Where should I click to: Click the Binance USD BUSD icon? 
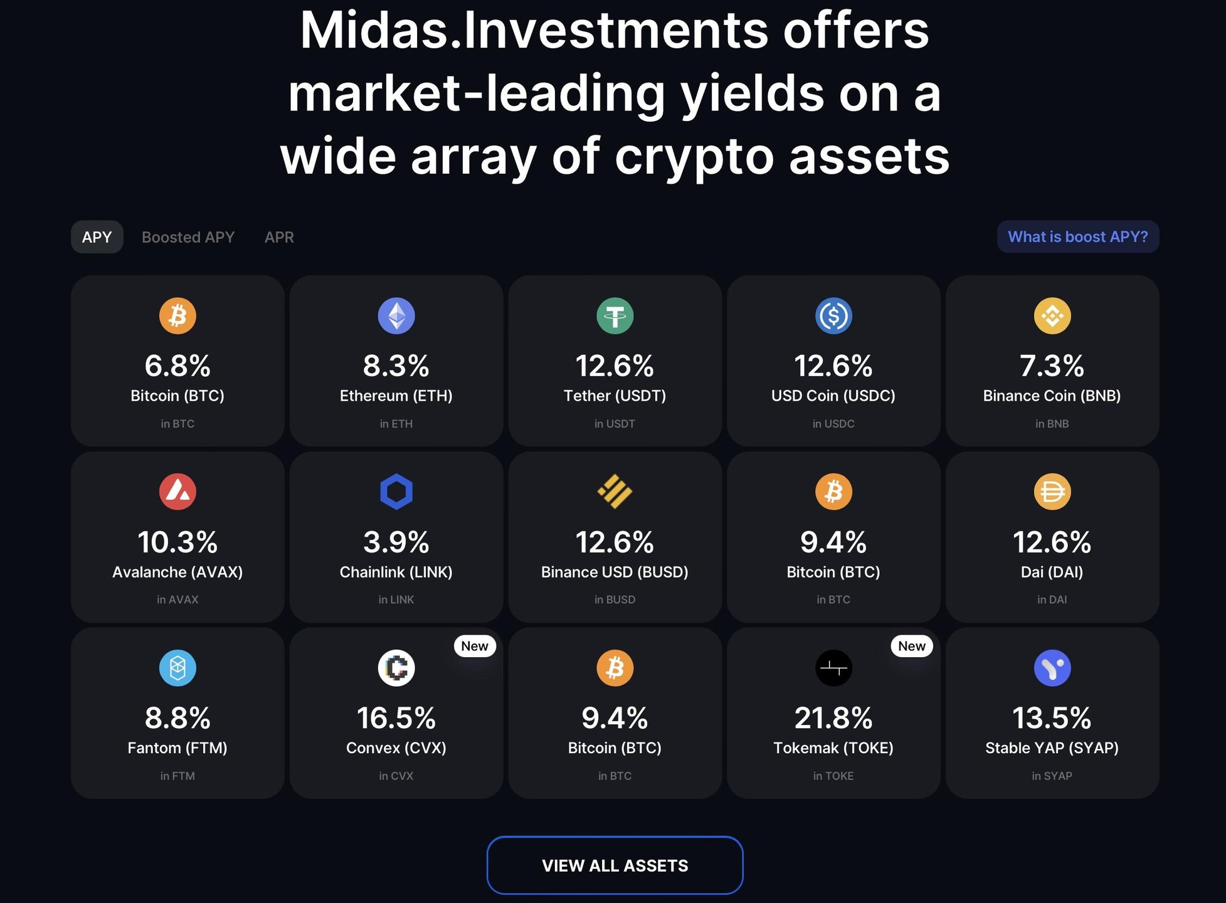pos(615,491)
